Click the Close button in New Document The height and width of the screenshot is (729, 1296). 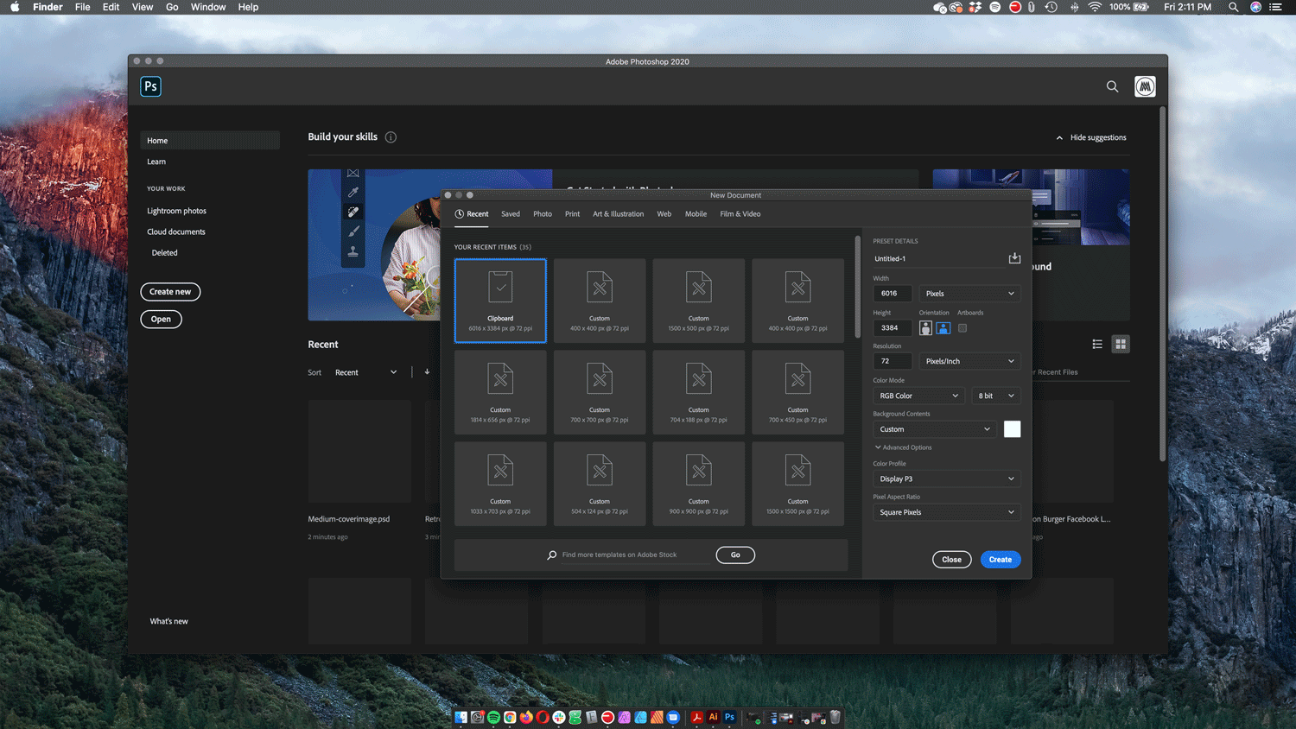click(951, 560)
